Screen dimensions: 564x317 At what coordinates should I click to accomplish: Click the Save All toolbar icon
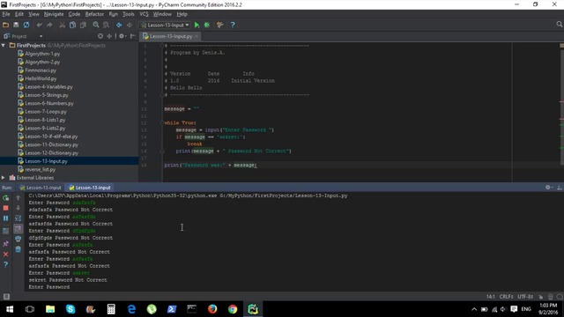16,25
